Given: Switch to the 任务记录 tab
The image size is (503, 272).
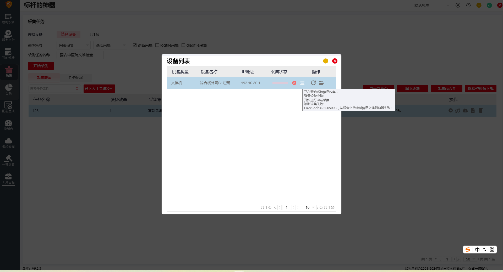Looking at the screenshot, I should coord(76,78).
